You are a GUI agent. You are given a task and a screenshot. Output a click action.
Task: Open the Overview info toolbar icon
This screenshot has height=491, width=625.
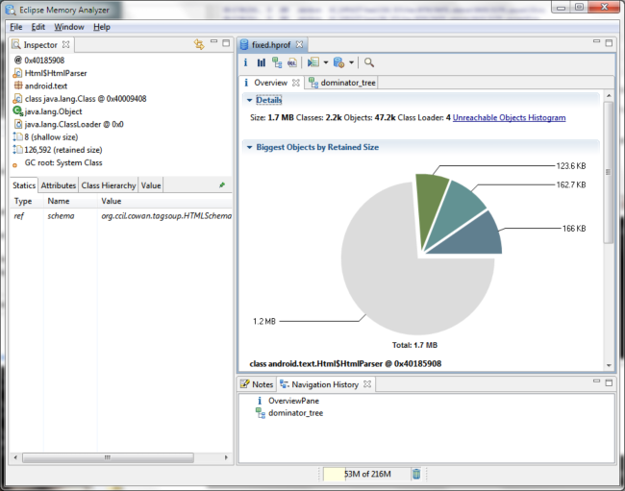click(x=245, y=62)
